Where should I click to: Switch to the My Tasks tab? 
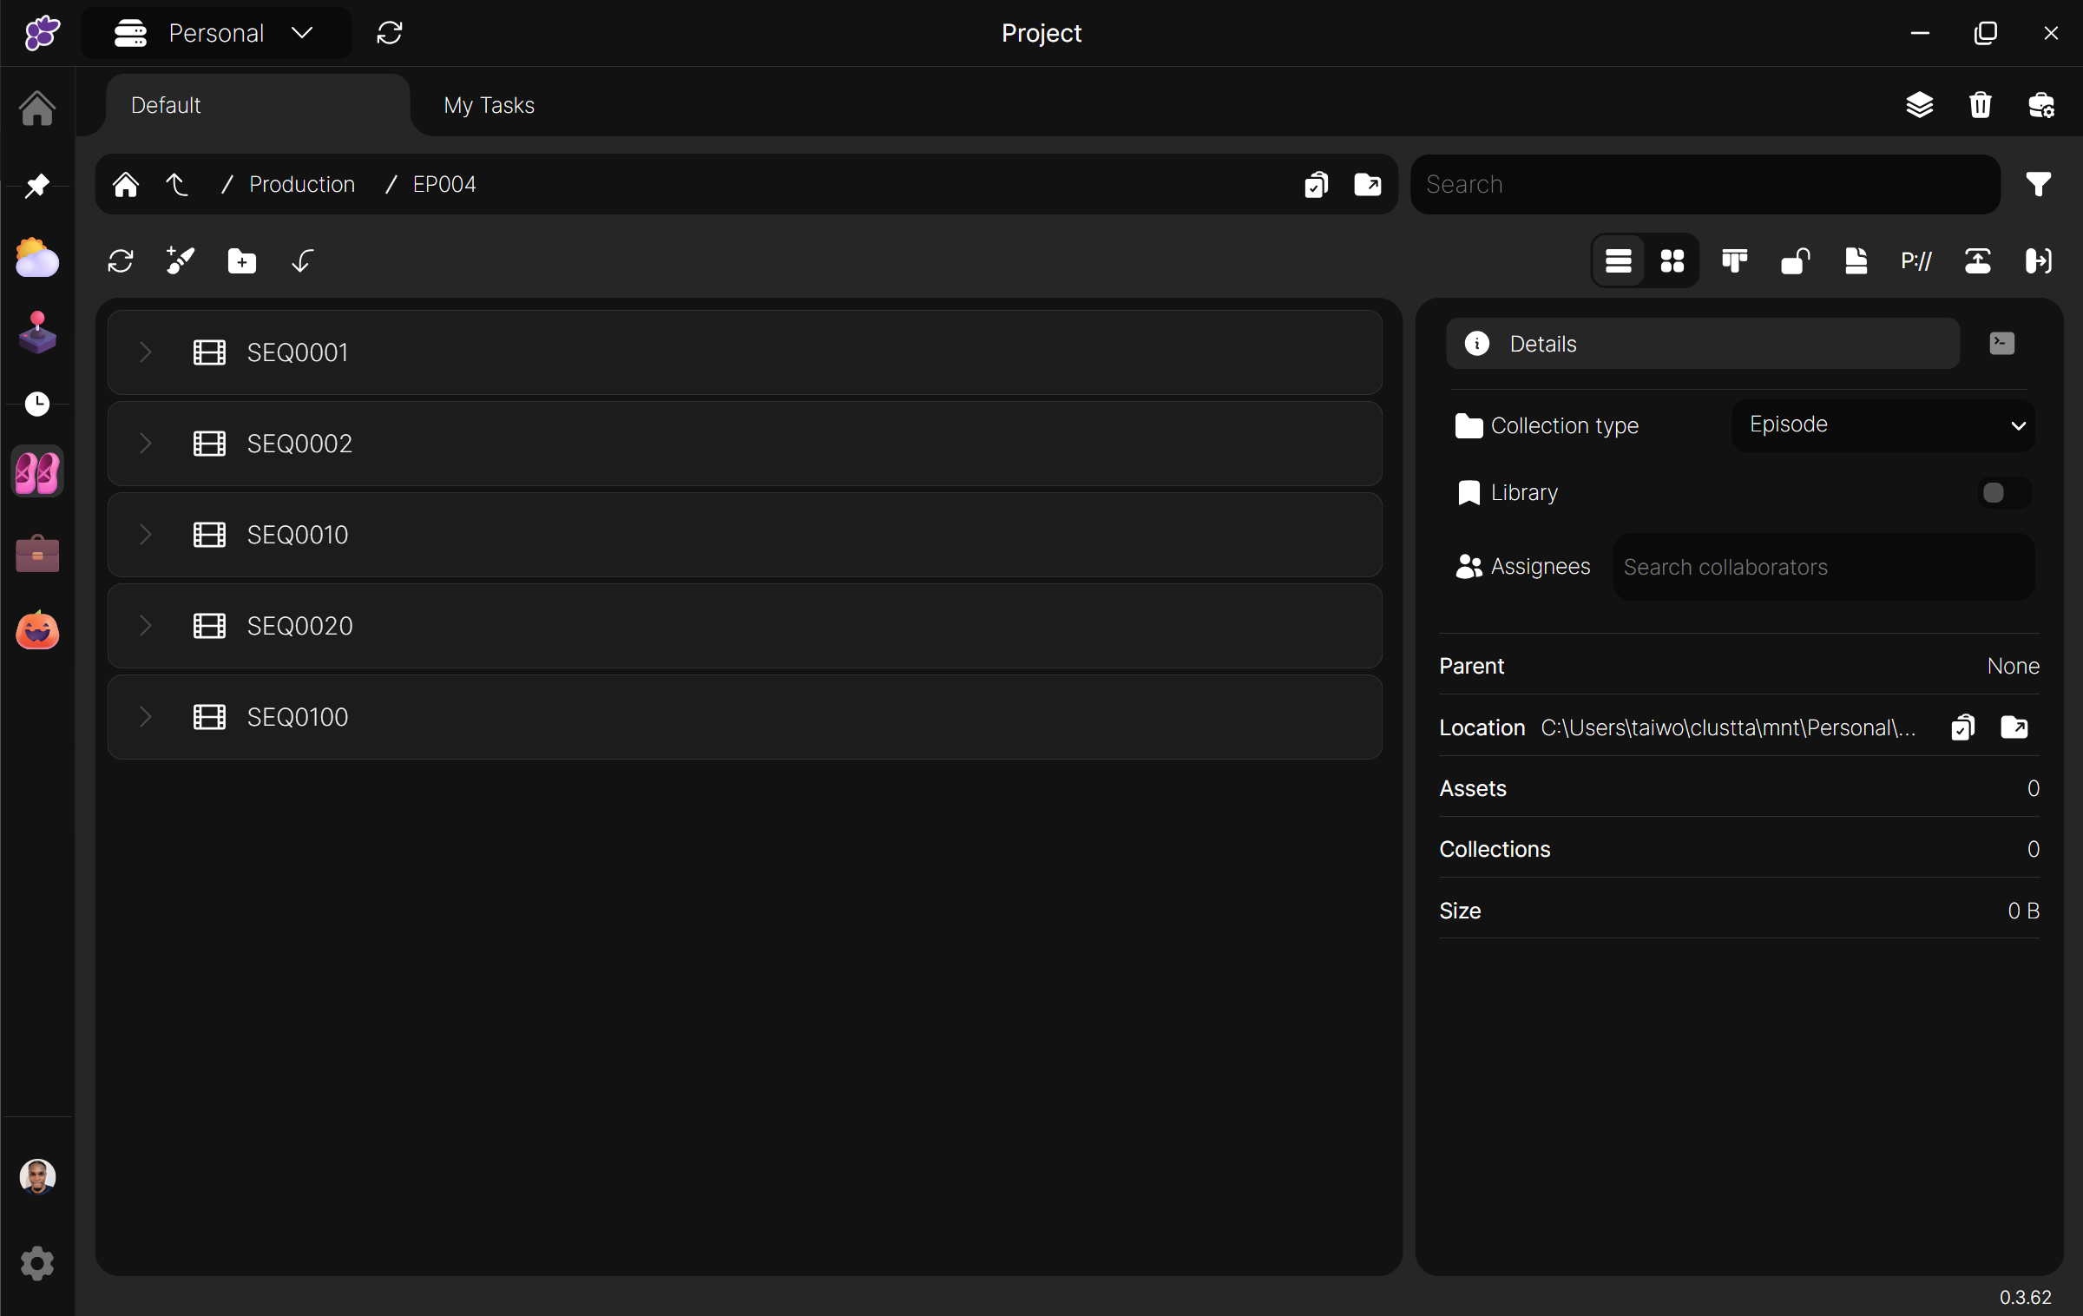(489, 105)
